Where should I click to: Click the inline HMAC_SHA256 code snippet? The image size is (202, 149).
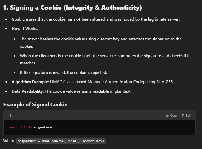pos(61,141)
